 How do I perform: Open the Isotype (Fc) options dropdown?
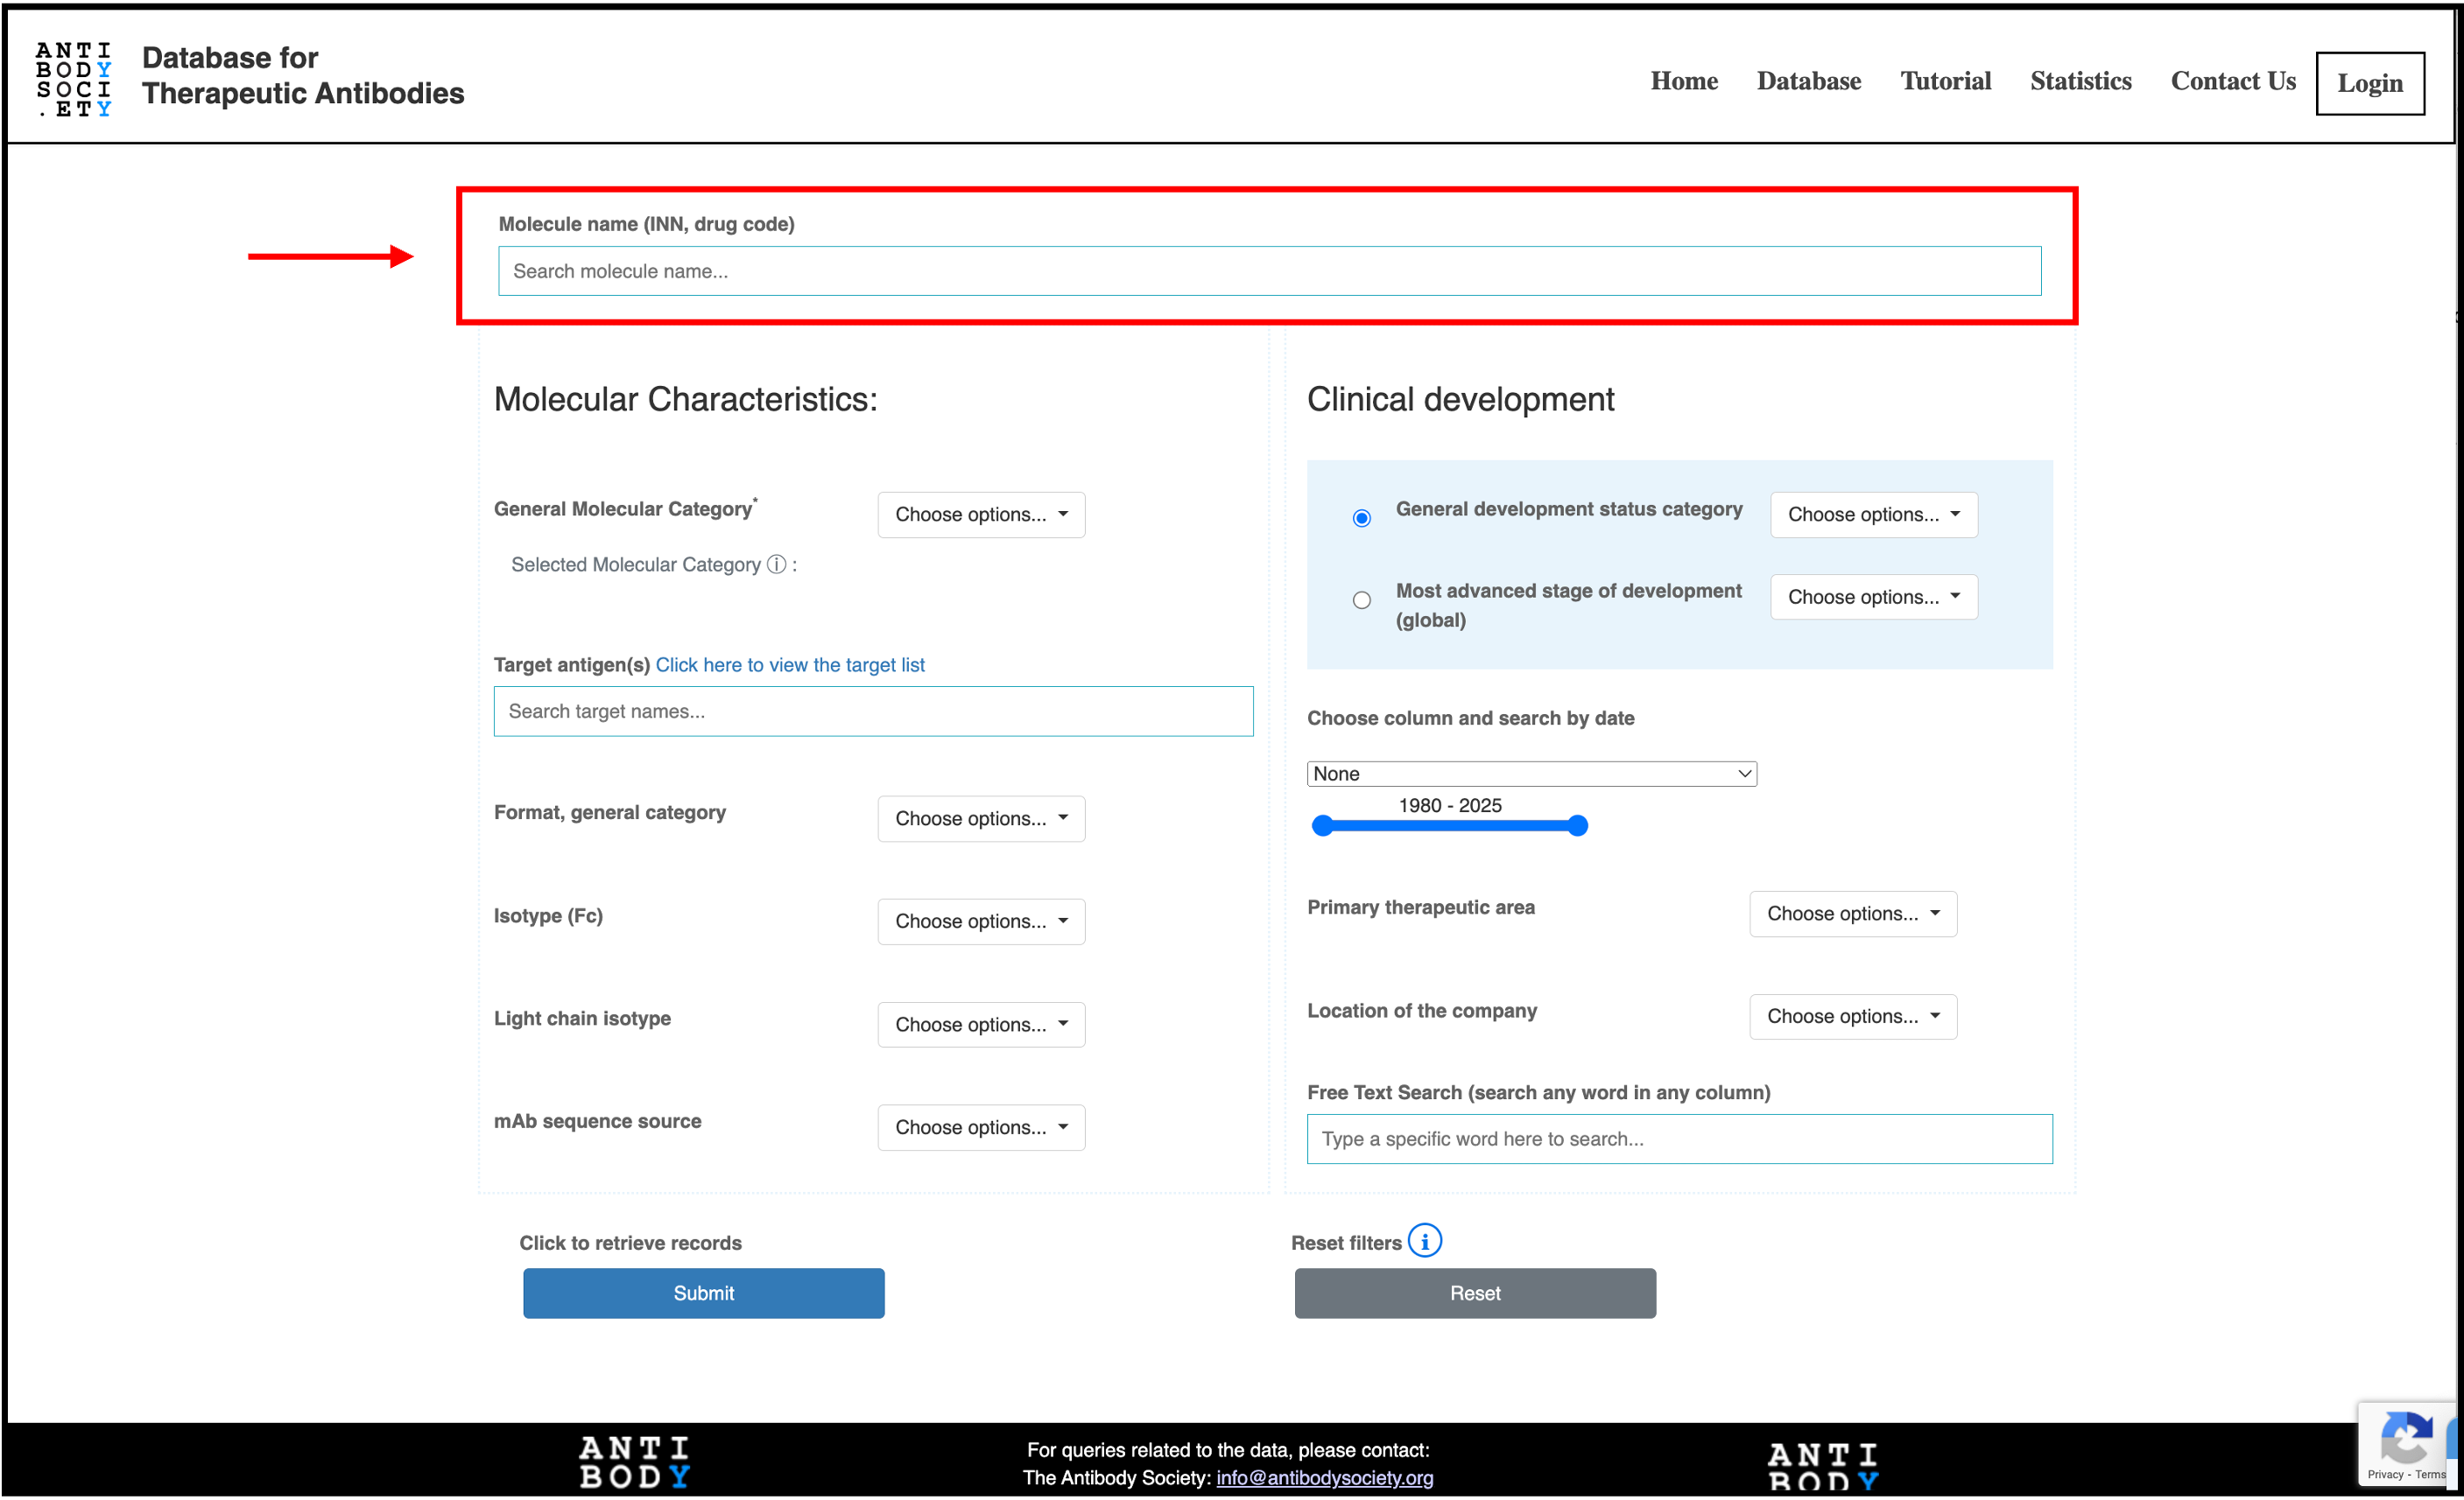coord(981,921)
